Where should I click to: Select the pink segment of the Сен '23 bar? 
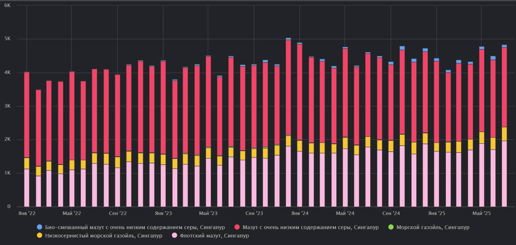point(254,181)
